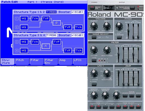Image resolution: width=145 pixels, height=111 pixels.
Task: Click the WG block of tone 1
Action: 24,19
